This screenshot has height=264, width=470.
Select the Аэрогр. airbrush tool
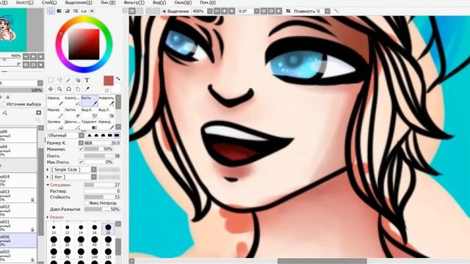tap(73, 101)
